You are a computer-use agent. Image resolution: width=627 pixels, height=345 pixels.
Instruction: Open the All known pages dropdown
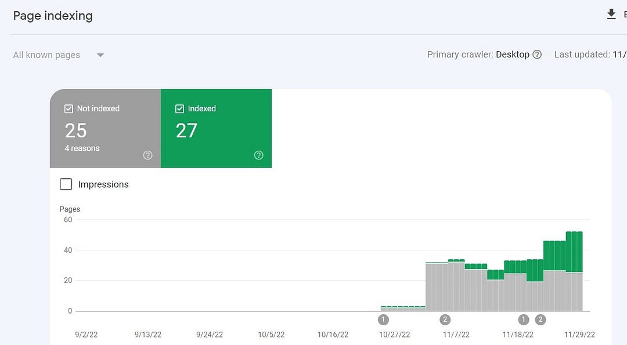(47, 55)
